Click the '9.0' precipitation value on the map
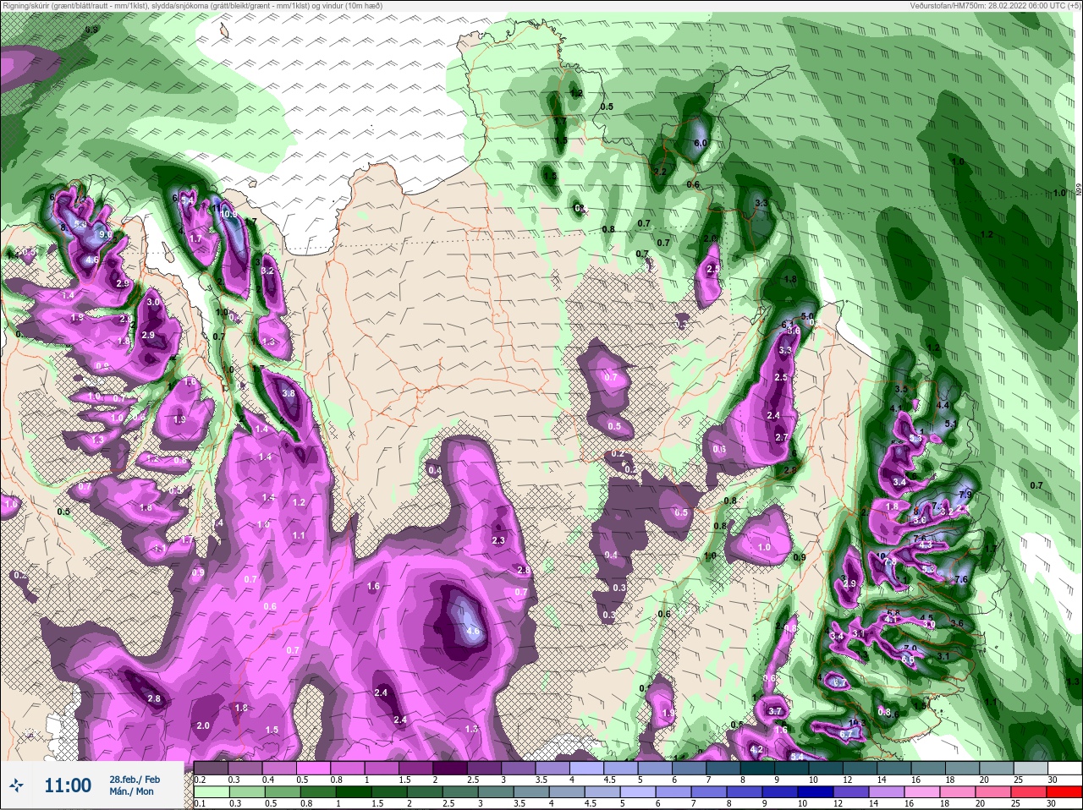 (x=106, y=234)
